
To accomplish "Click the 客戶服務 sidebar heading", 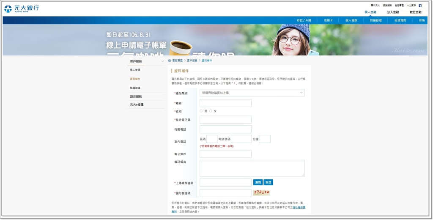I will (136, 61).
